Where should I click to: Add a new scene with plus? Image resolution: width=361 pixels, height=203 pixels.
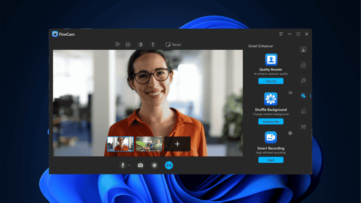click(x=177, y=144)
